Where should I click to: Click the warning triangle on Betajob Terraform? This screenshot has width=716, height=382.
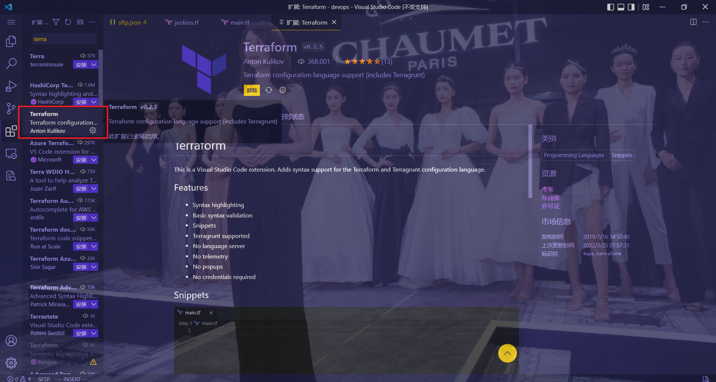pyautogui.click(x=93, y=362)
